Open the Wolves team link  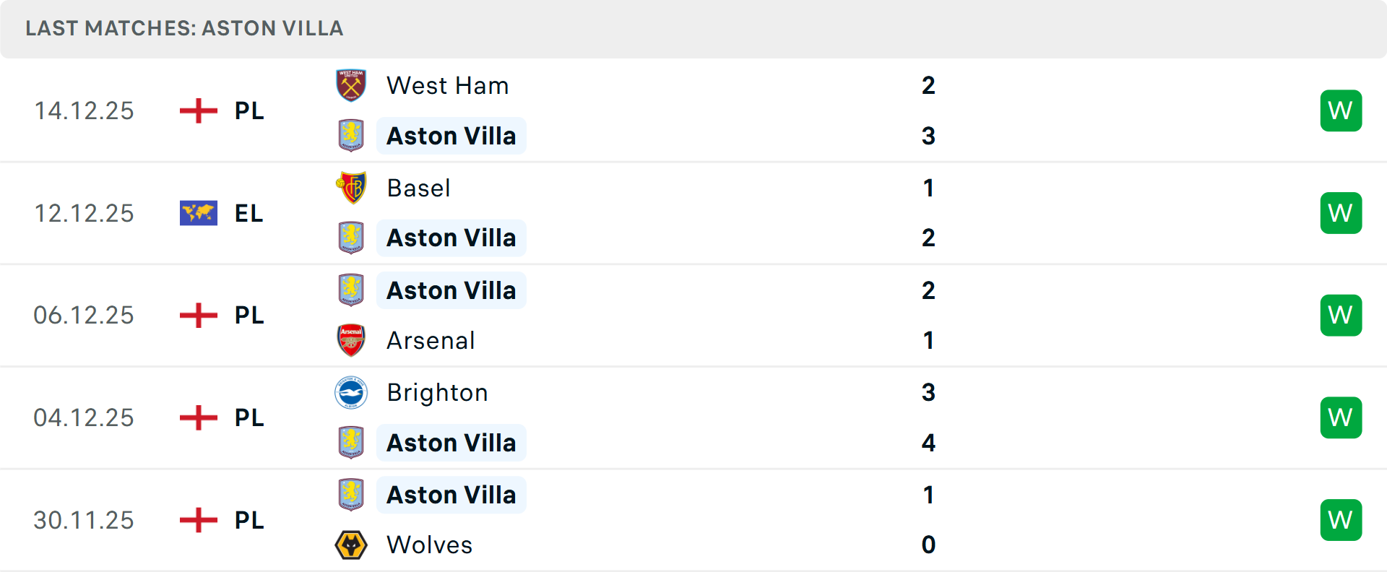(x=429, y=545)
